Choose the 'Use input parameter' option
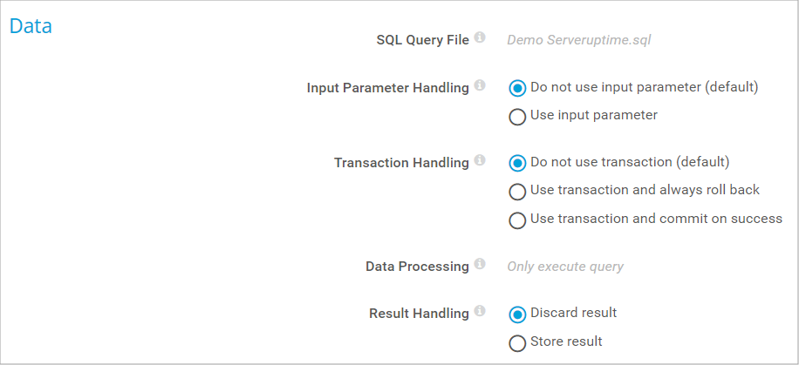The width and height of the screenshot is (799, 365). pyautogui.click(x=517, y=116)
